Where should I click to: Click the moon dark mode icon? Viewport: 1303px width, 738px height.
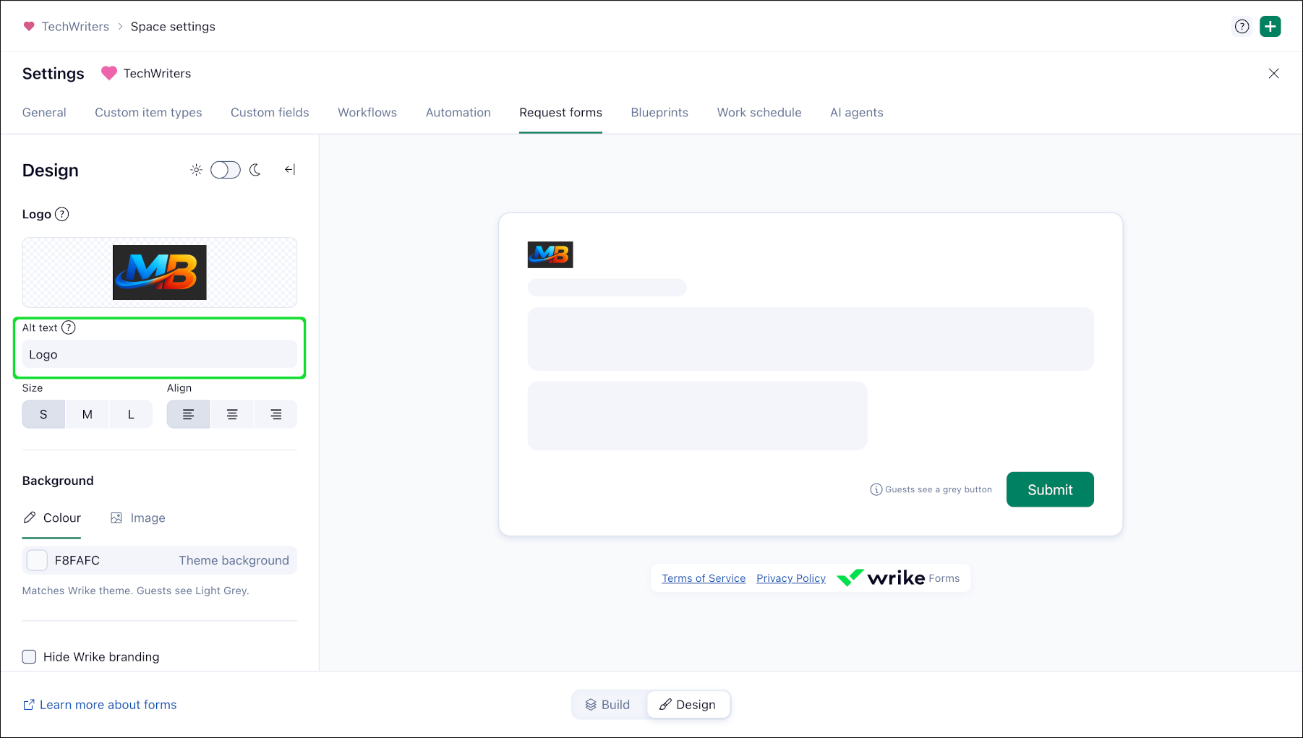(255, 170)
